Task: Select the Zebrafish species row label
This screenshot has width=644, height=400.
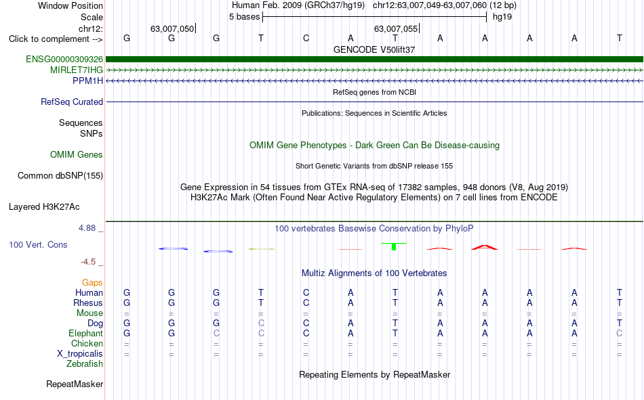Action: [85, 364]
